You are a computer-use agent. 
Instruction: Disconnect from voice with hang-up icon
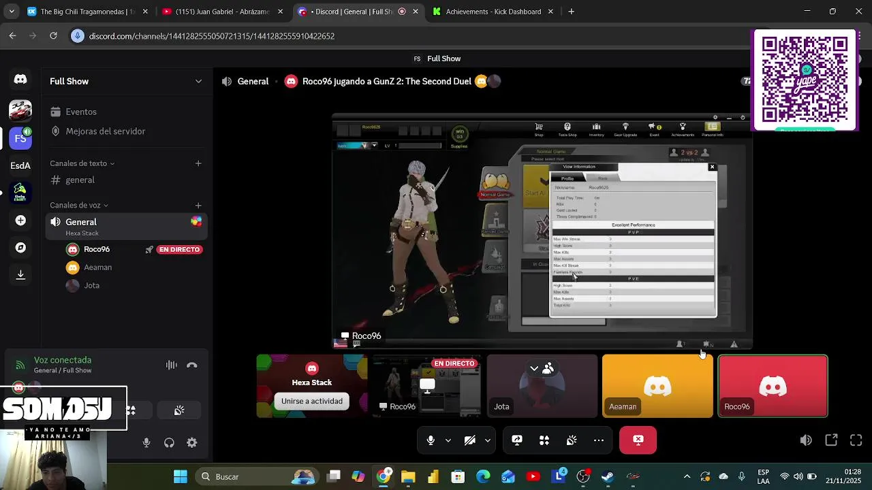tap(192, 365)
